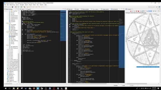The height and width of the screenshot is (90, 161).
Task: Select game.py in package explorer
Action: click(12, 38)
